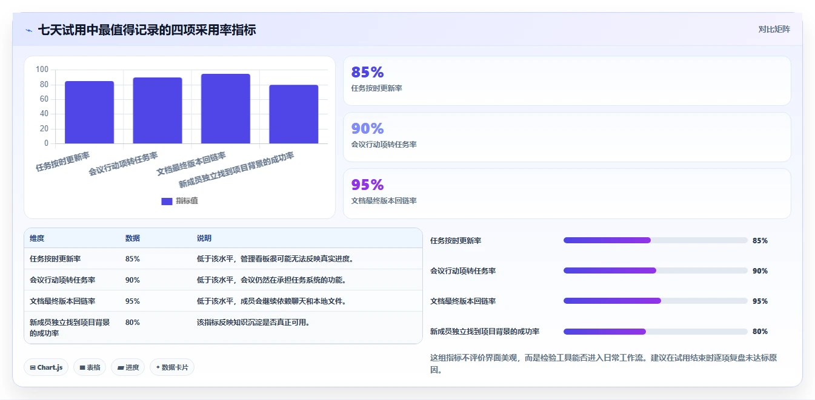The width and height of the screenshot is (815, 400).
Task: Click the footer note starting with 这组指标不评价界面美观
Action: 604,364
